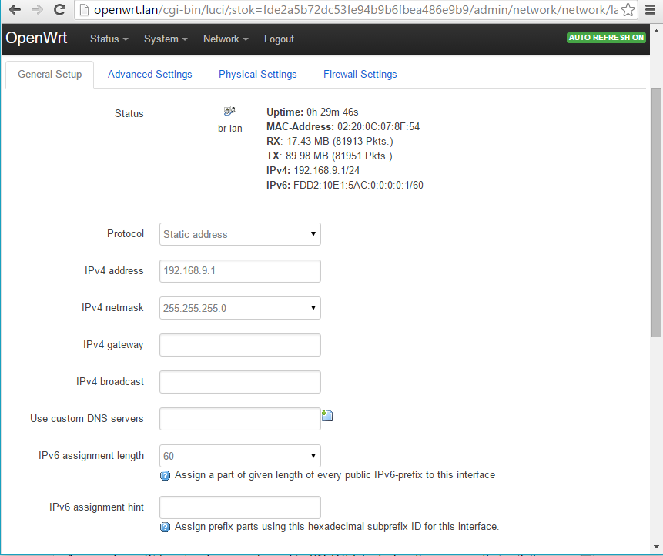
Task: Switch to the Firewall Settings tab
Action: tap(360, 74)
